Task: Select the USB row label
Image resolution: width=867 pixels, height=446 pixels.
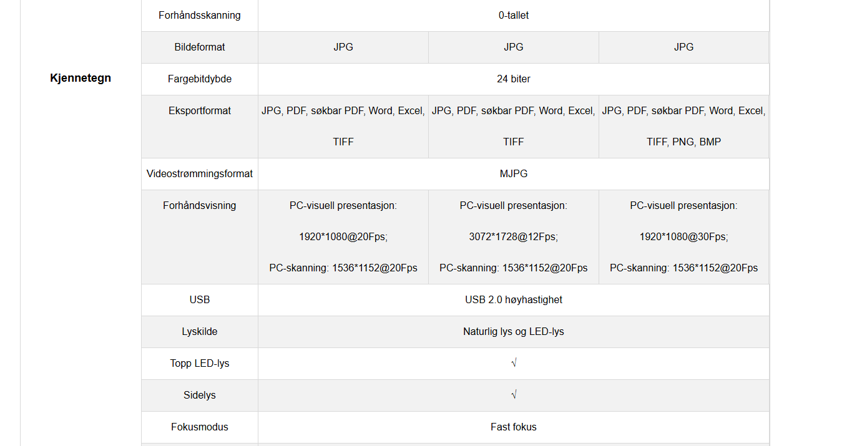Action: (199, 299)
